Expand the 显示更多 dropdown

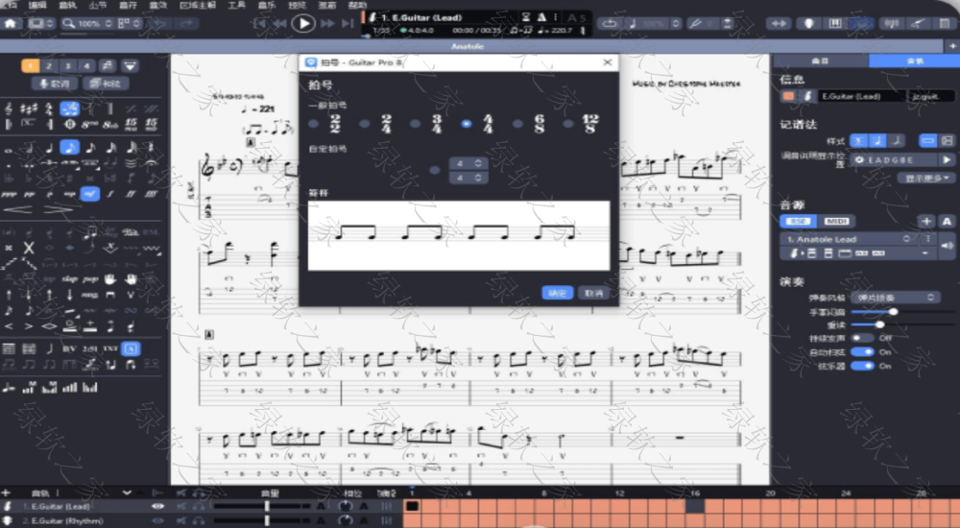[x=927, y=178]
